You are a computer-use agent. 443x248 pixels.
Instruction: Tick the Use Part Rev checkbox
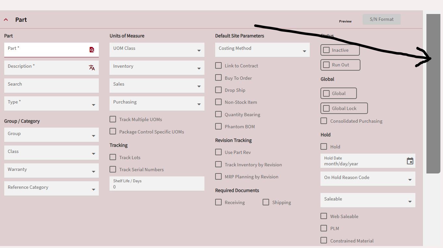click(x=218, y=152)
